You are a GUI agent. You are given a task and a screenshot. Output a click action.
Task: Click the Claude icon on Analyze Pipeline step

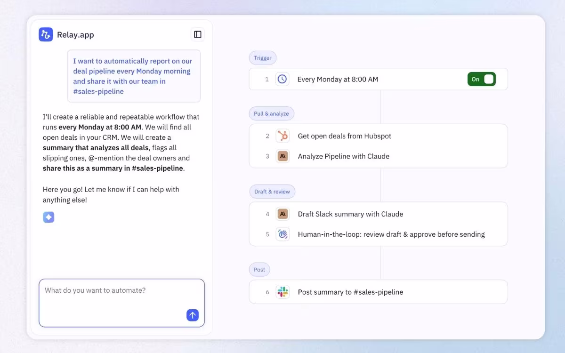pyautogui.click(x=282, y=156)
